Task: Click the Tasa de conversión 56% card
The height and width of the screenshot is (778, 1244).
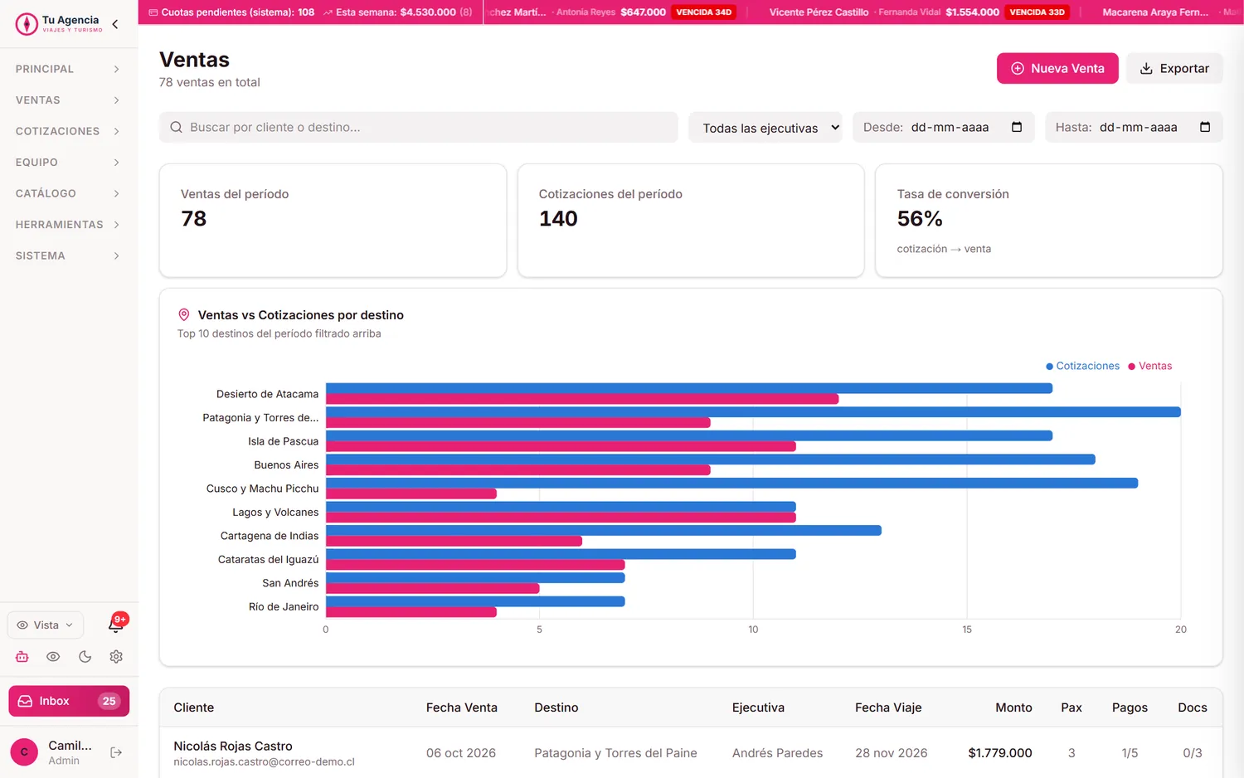Action: tap(1049, 221)
